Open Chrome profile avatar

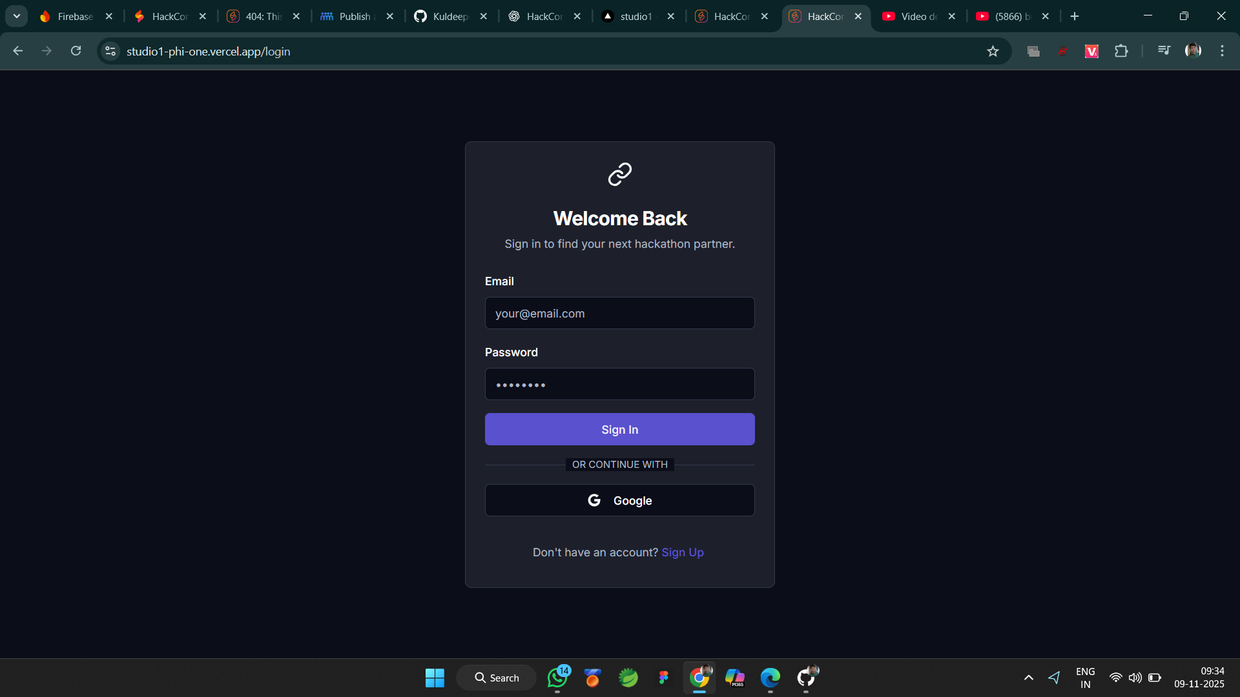point(1193,50)
